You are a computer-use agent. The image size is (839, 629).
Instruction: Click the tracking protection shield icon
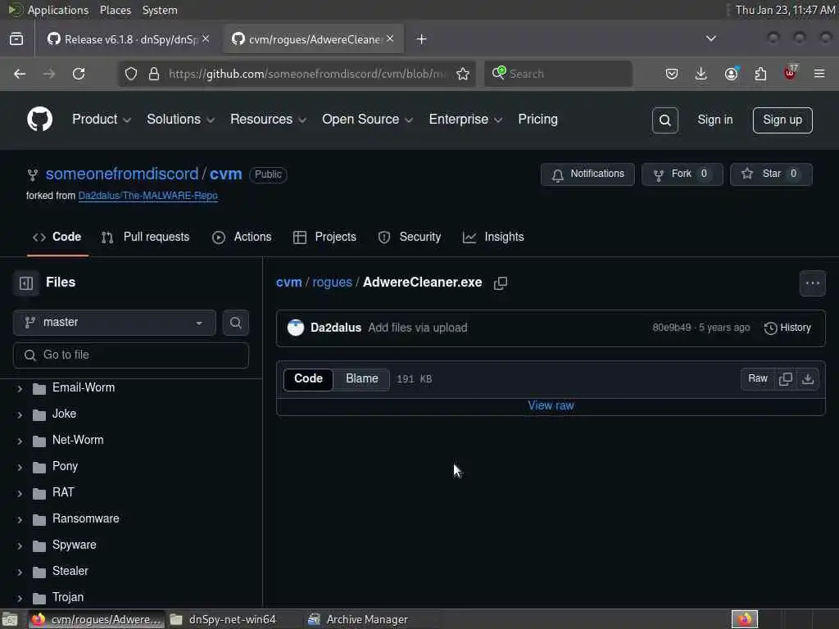(130, 74)
